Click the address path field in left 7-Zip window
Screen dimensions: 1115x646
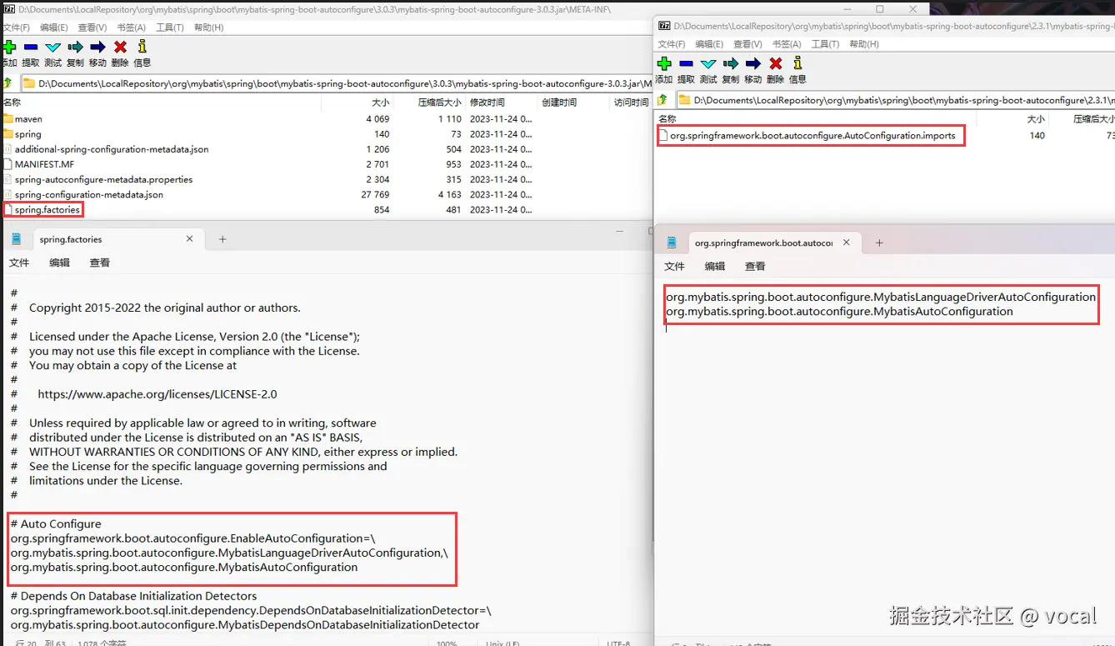pos(335,83)
